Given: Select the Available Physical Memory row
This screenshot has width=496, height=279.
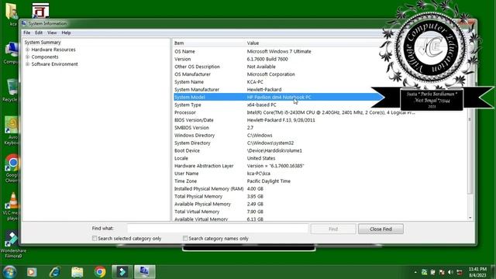Looking at the screenshot, I should (320, 204).
